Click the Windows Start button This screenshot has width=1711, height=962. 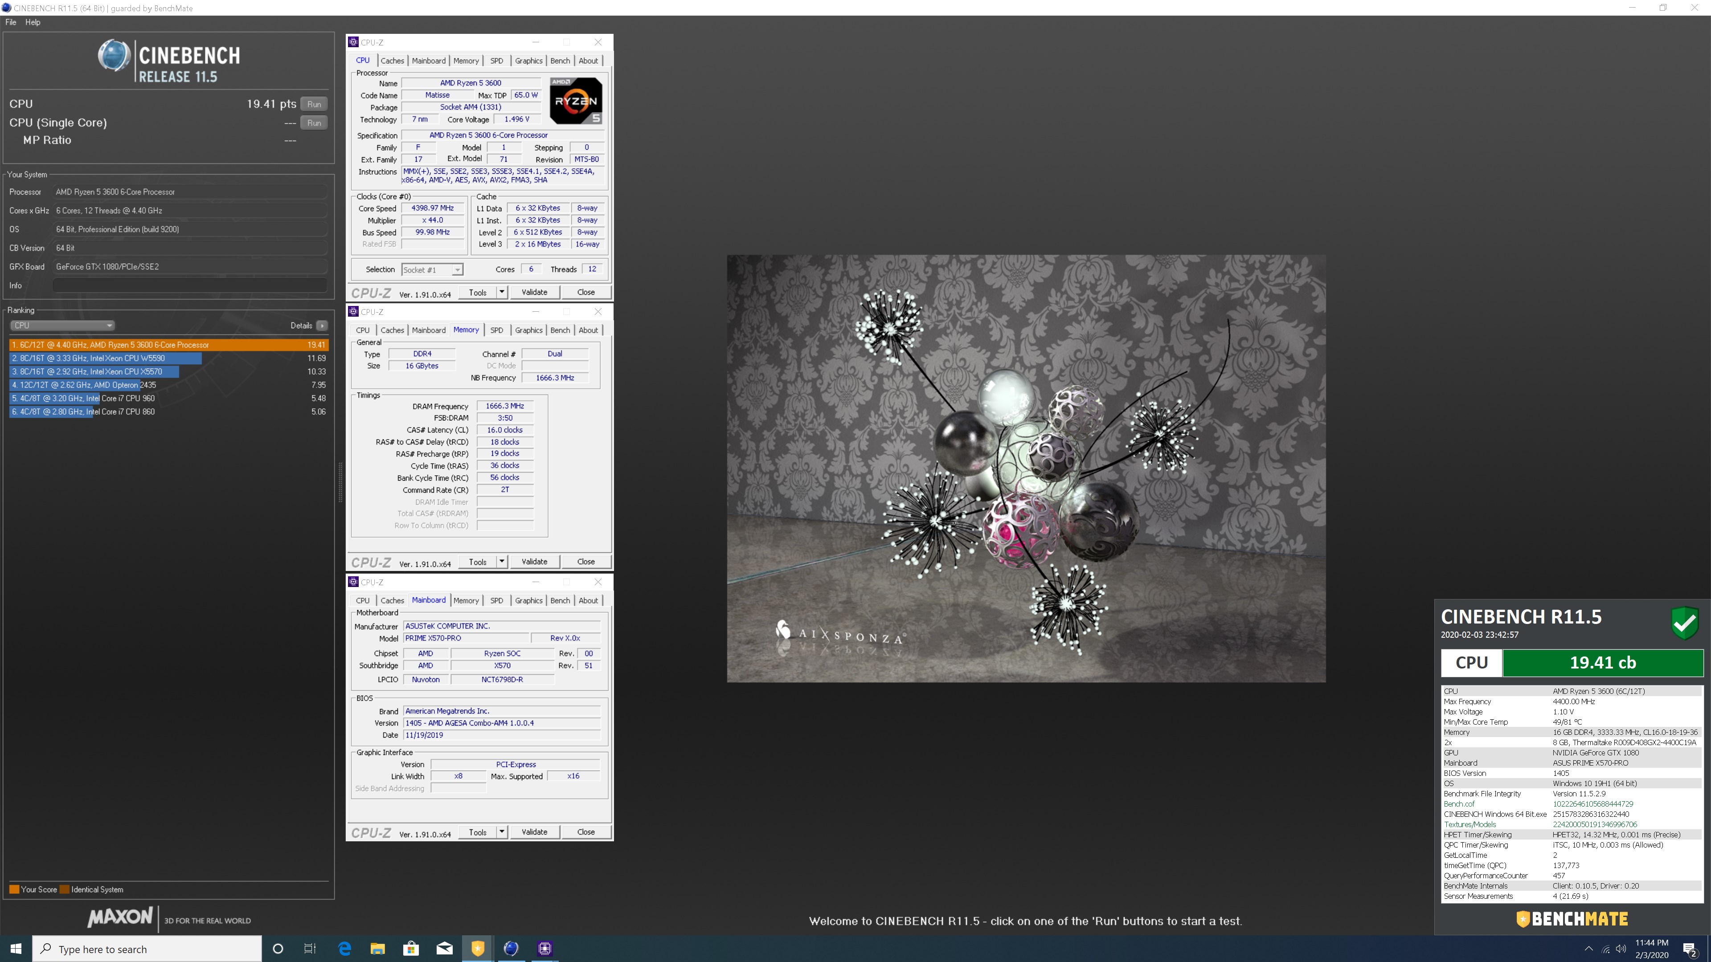tap(16, 949)
